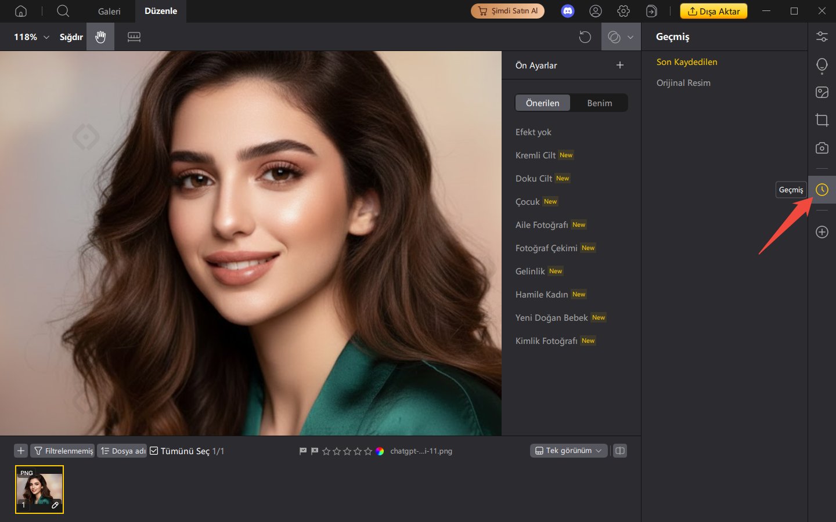The image size is (836, 522).
Task: Click the Dışa Aktar export button
Action: [x=714, y=11]
